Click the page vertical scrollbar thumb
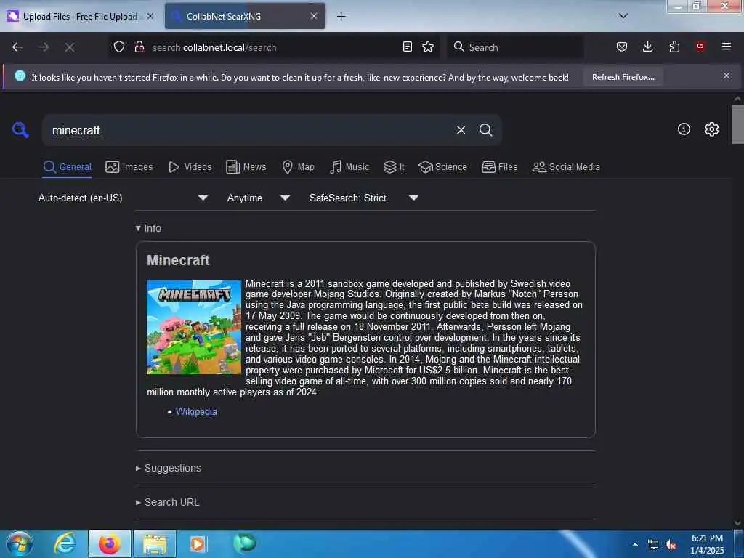This screenshot has width=744, height=558. [737, 124]
